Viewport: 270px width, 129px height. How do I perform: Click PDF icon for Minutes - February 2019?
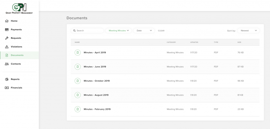[77, 109]
